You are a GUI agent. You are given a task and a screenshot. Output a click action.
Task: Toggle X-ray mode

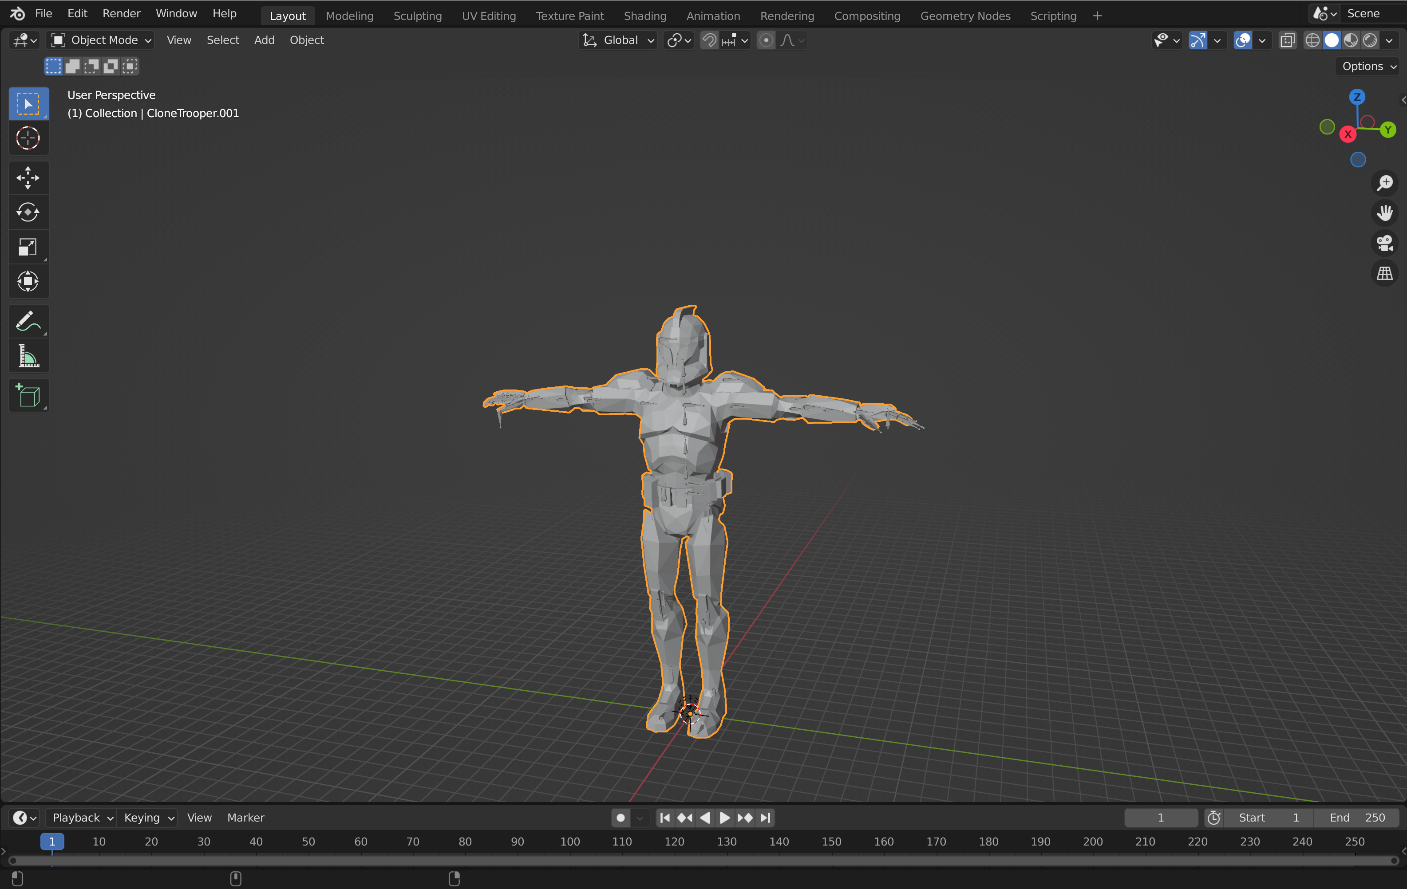click(x=1287, y=40)
